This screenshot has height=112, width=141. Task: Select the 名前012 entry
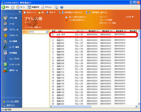(x=60, y=72)
